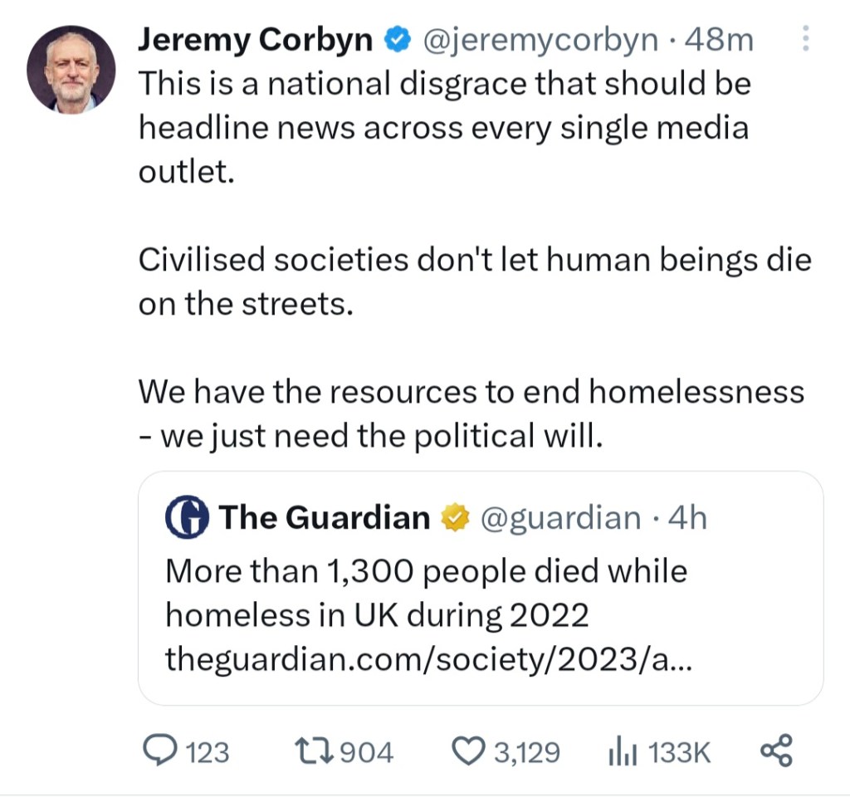Click the Jeremy Corbyn display name
Image resolution: width=850 pixels, height=797 pixels.
click(254, 39)
